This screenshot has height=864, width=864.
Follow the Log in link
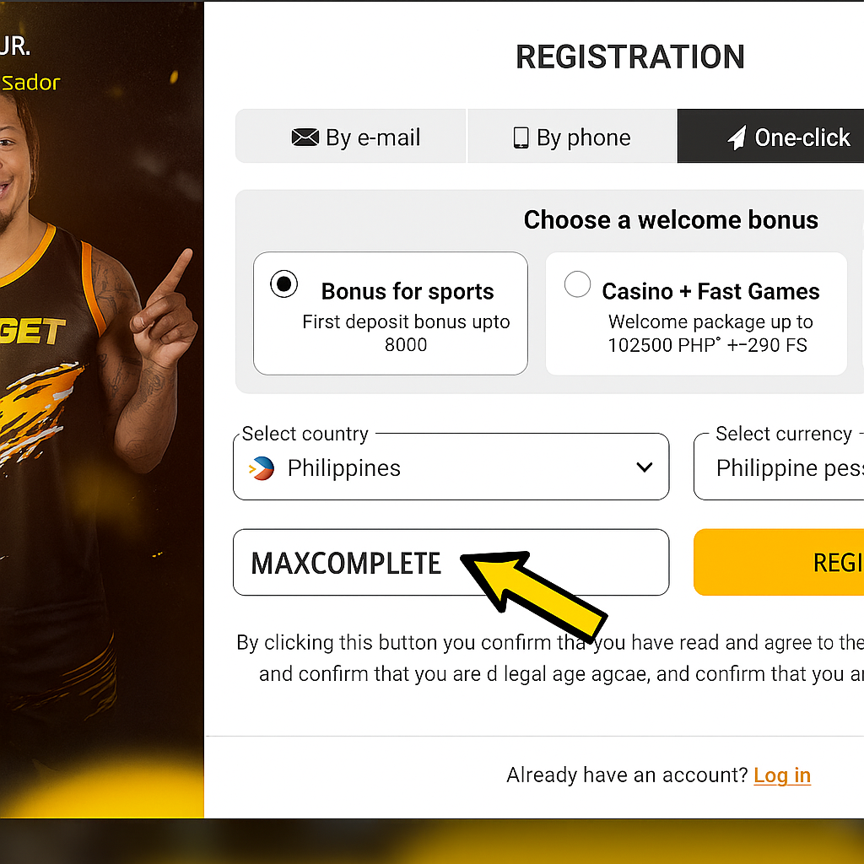click(x=782, y=775)
